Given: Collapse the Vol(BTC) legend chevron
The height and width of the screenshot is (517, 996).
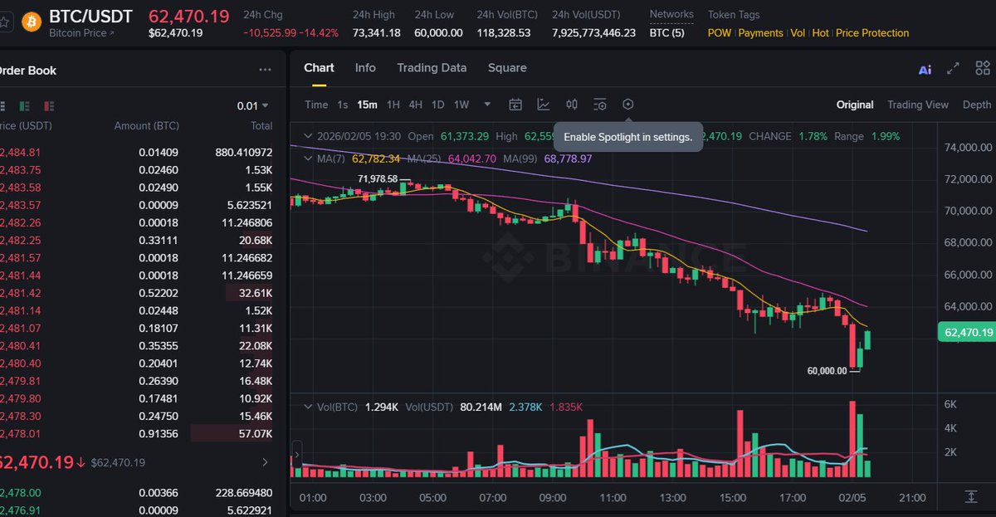Looking at the screenshot, I should tap(309, 407).
